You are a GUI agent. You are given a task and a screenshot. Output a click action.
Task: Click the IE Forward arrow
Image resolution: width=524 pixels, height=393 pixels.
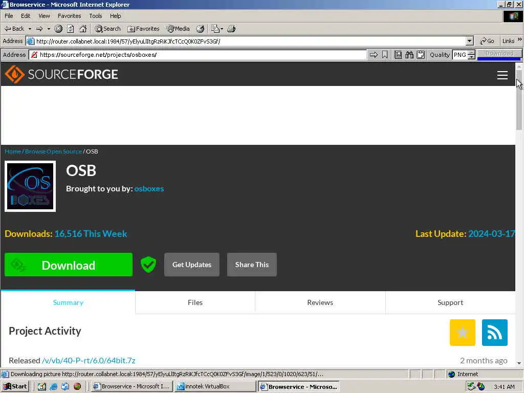pyautogui.click(x=39, y=29)
